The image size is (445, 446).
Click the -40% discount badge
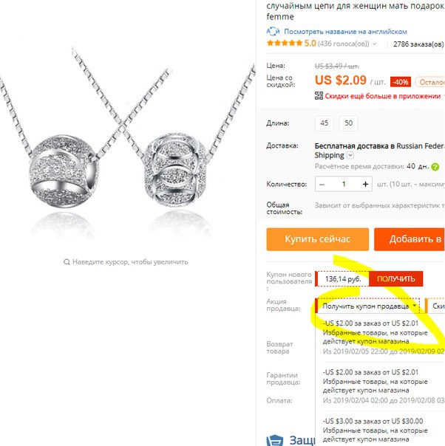401,82
